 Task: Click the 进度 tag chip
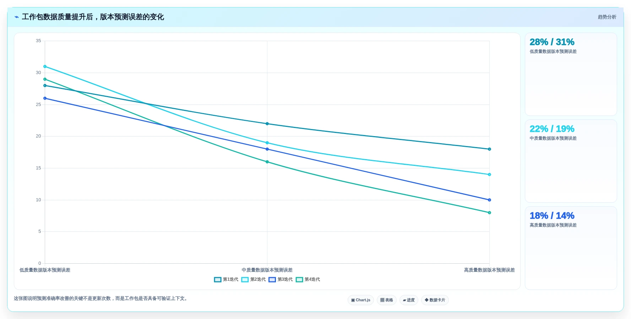coord(409,300)
